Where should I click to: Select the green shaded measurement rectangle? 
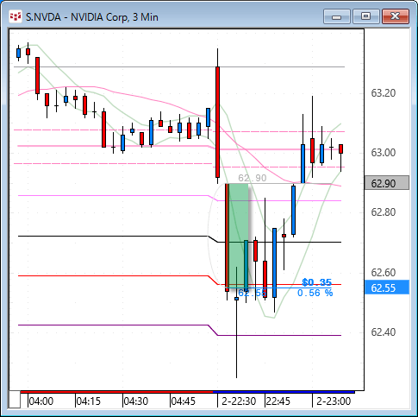click(x=237, y=236)
